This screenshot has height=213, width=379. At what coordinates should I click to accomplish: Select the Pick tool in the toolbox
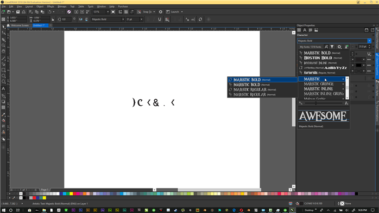click(3, 27)
